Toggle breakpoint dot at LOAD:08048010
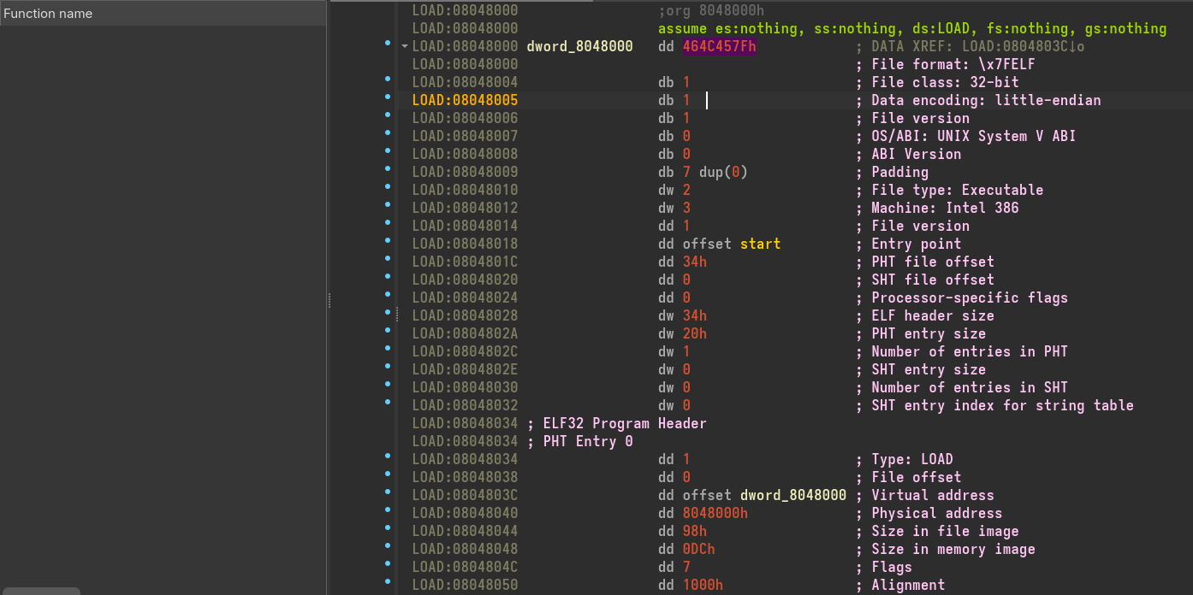This screenshot has height=595, width=1193. 388,186
